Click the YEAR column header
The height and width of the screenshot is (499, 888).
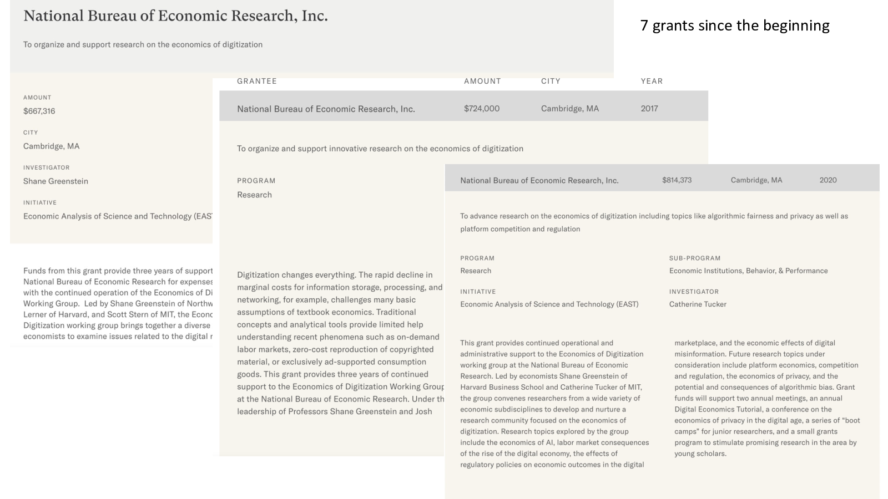click(x=652, y=81)
